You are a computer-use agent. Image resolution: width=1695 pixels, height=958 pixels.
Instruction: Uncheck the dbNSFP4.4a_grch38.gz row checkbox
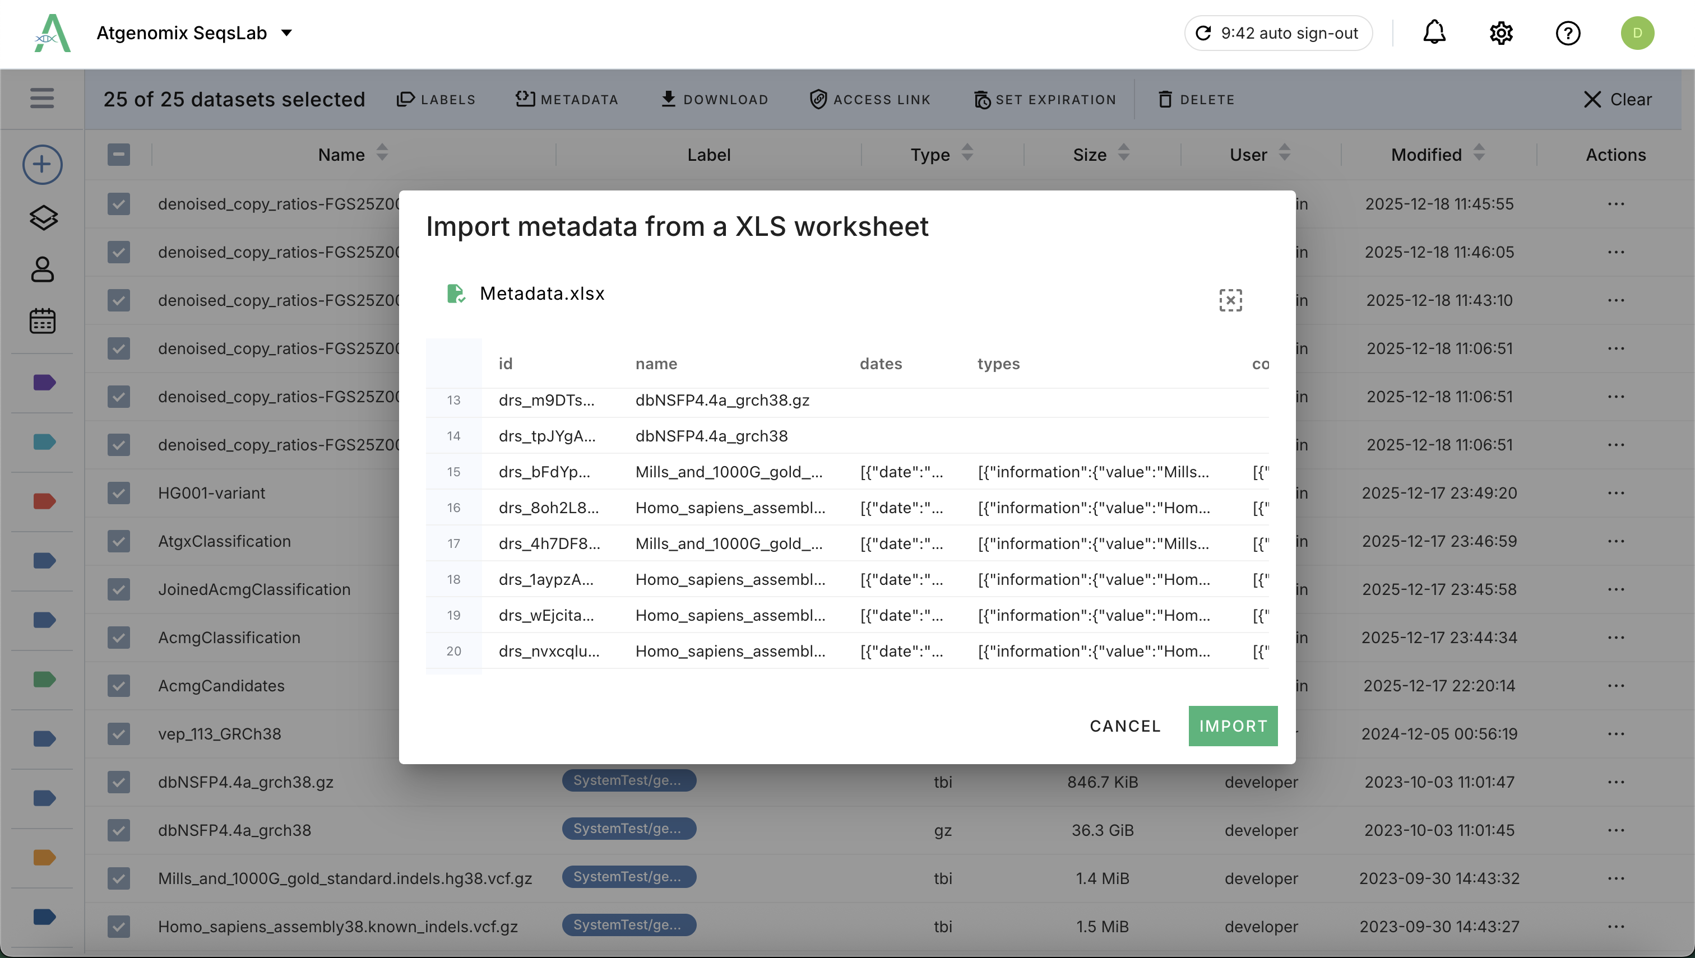118,782
